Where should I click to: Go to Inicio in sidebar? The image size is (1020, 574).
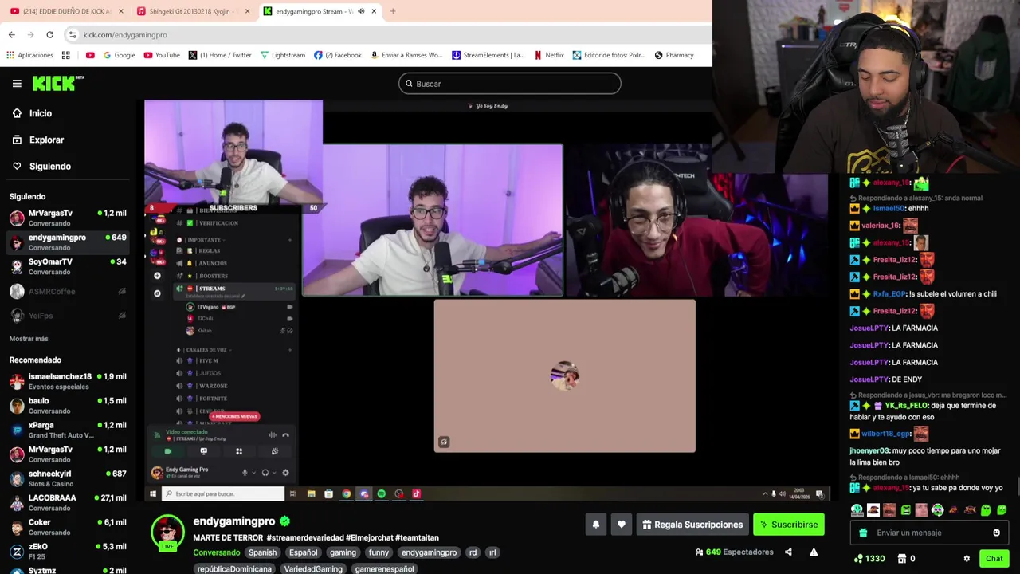32,113
